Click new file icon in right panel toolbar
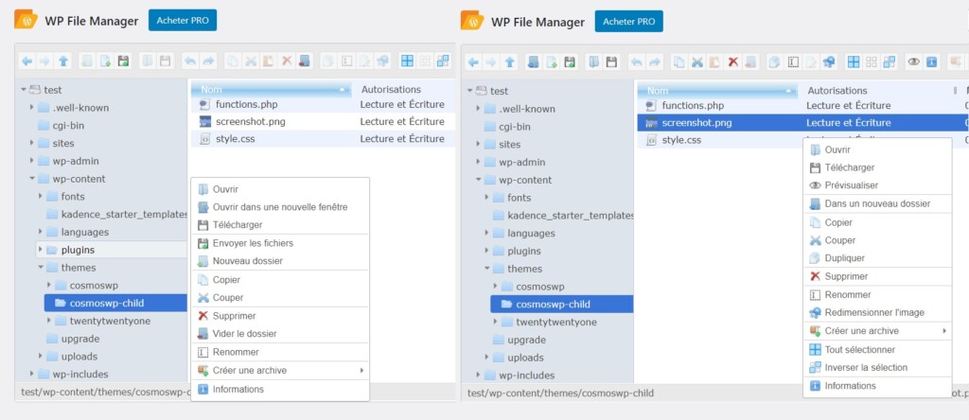The width and height of the screenshot is (969, 420). pyautogui.click(x=552, y=62)
